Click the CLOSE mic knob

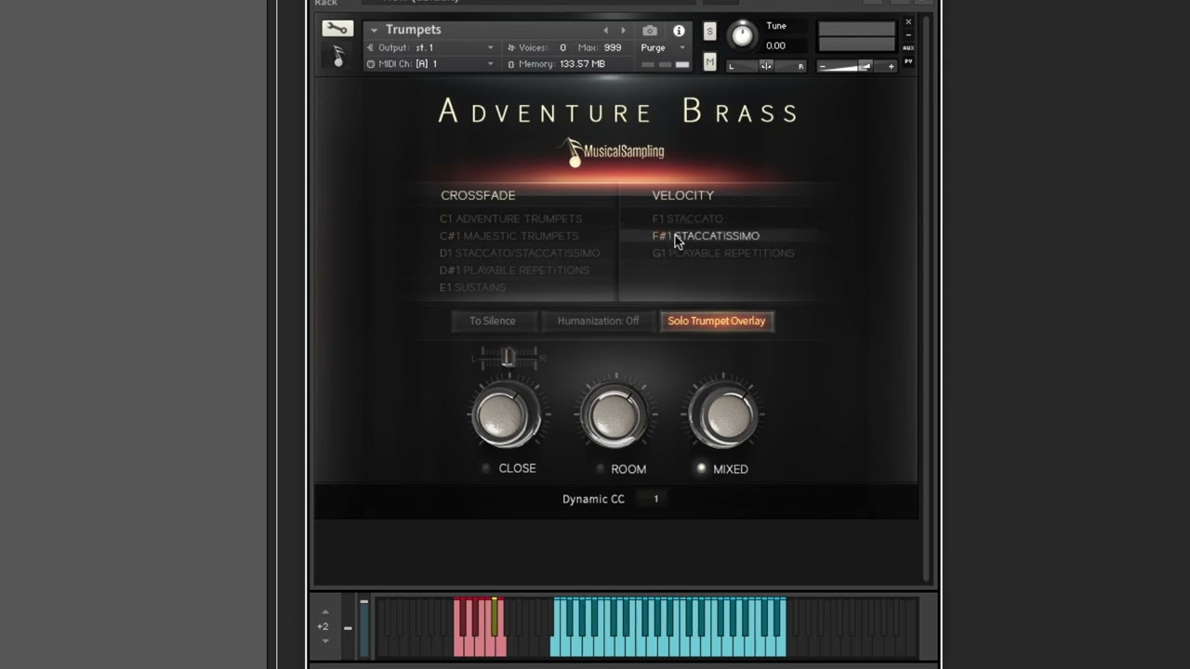[x=507, y=414]
